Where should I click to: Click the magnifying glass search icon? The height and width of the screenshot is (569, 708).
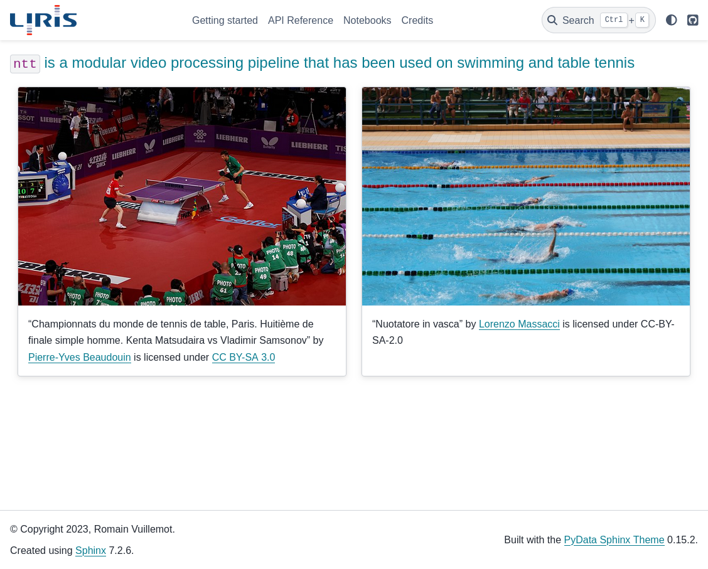[x=552, y=20]
